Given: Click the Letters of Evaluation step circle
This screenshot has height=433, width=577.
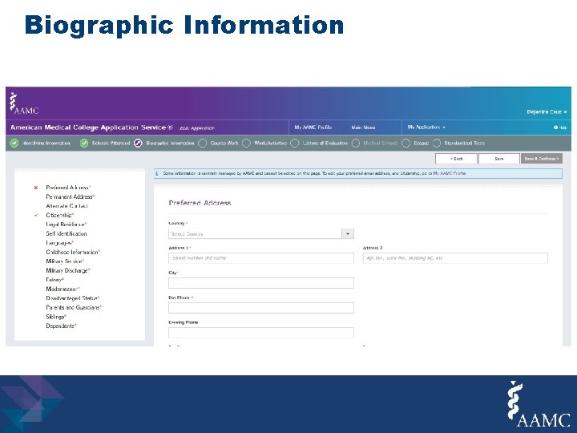Looking at the screenshot, I should click(x=295, y=144).
